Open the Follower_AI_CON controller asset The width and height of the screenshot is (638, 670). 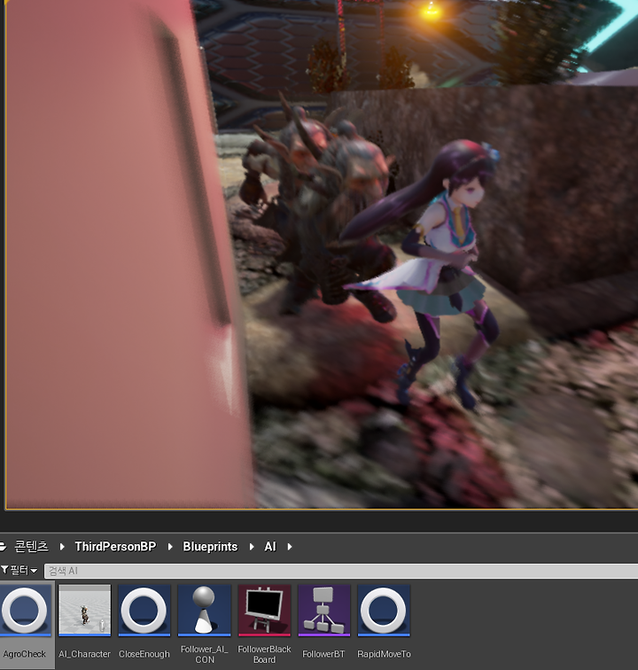coord(205,610)
